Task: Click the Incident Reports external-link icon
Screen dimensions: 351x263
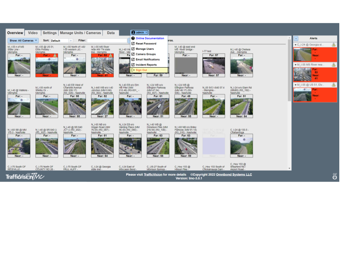Action: [x=133, y=65]
